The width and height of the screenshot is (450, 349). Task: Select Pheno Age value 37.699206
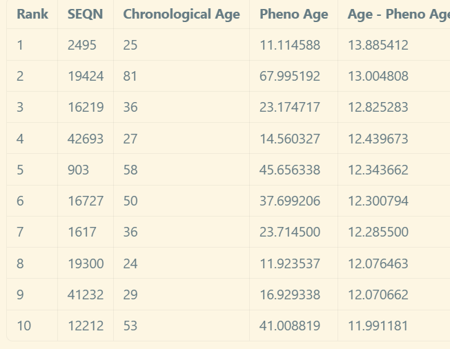point(290,201)
